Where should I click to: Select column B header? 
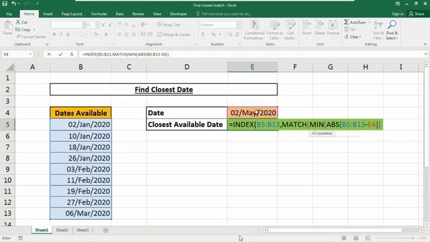pos(81,67)
